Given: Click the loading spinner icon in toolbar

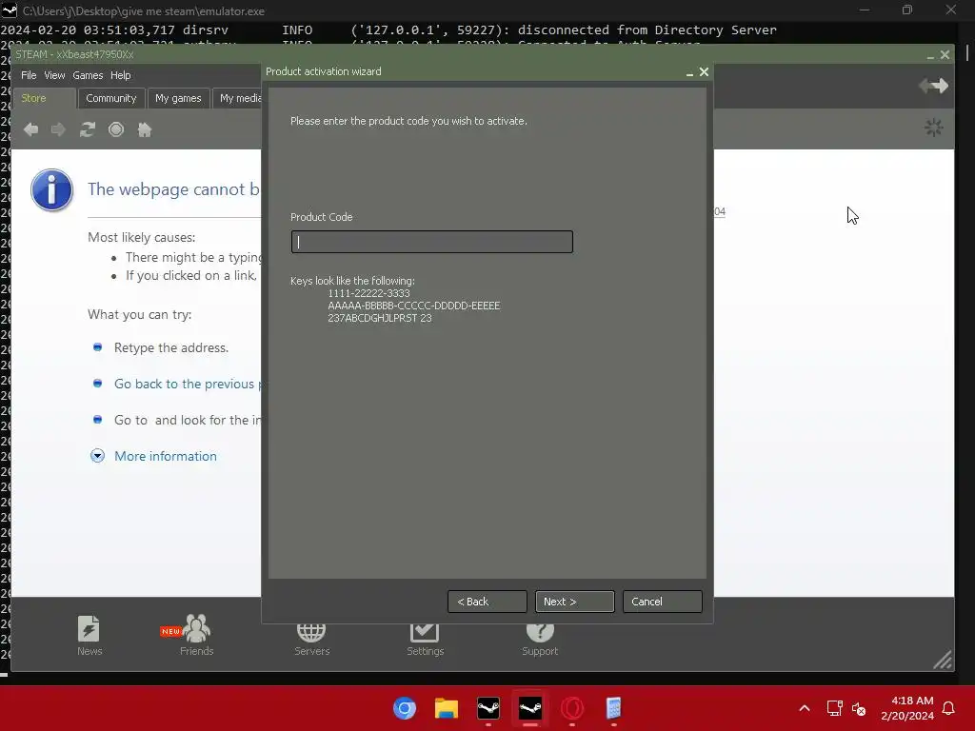Looking at the screenshot, I should coord(933,128).
